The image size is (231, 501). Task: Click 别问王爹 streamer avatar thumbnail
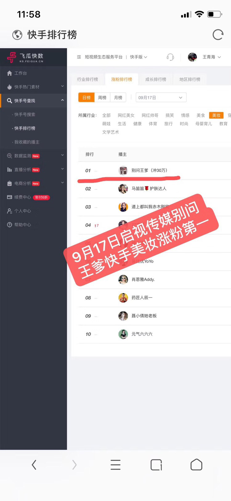coord(123,170)
